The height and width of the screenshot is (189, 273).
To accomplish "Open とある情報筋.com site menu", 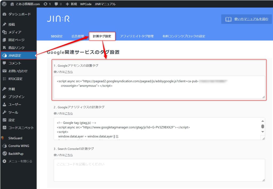I will (x=28, y=4).
